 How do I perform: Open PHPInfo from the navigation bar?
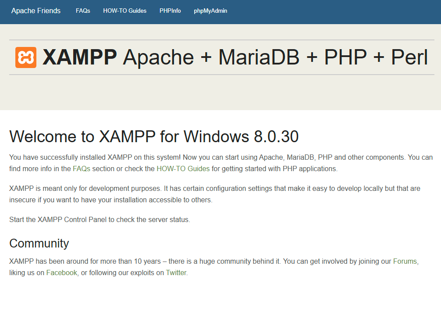pos(170,11)
